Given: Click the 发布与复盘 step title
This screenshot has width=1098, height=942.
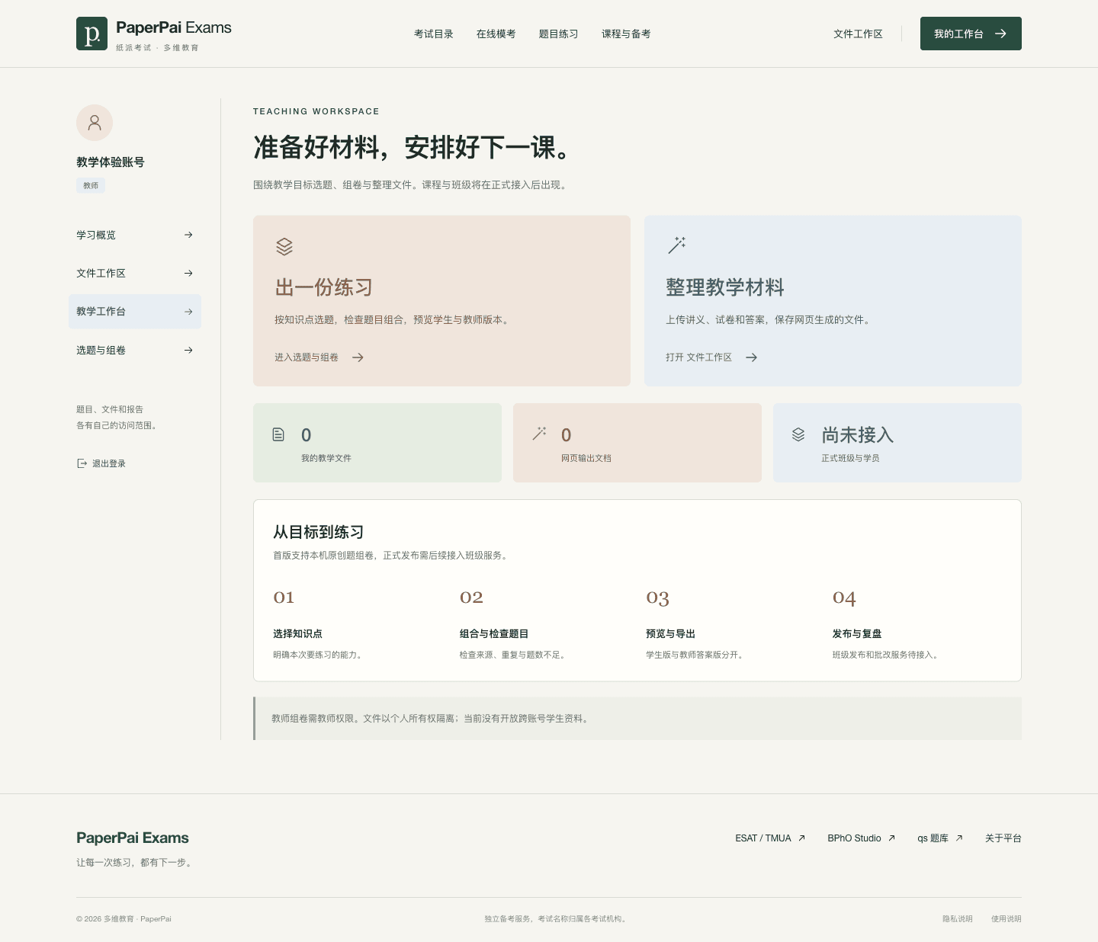Looking at the screenshot, I should coord(857,634).
